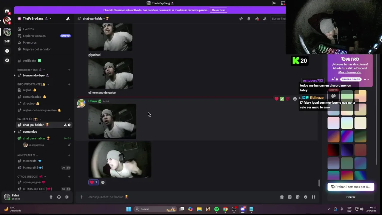Viewport: 382px width, 215px height.
Task: Open the comandos channel
Action: [x=44, y=132]
